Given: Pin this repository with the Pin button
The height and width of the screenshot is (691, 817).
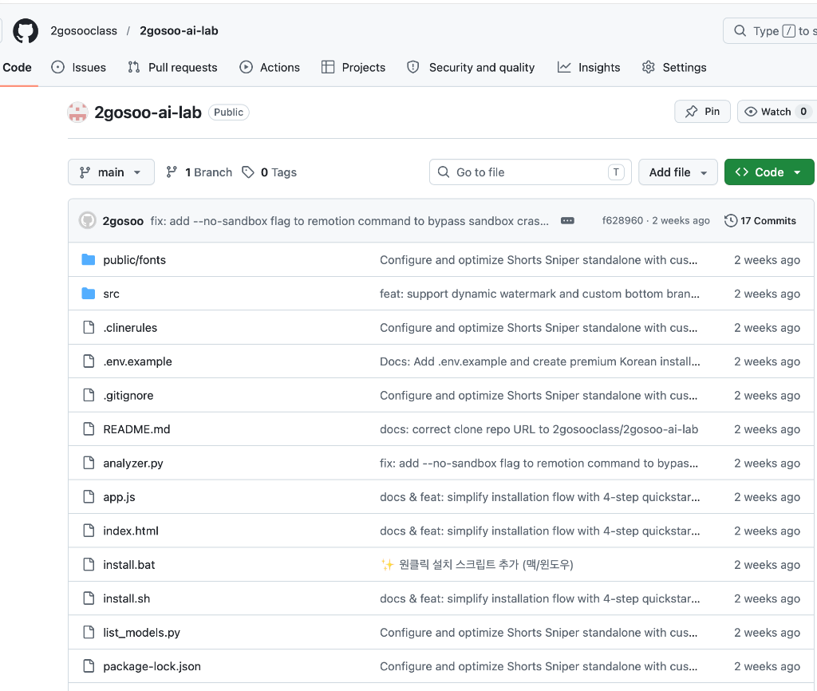Looking at the screenshot, I should coord(702,112).
